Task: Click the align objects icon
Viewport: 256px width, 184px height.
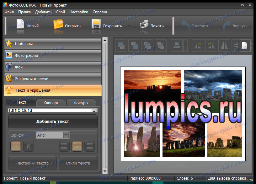Action: (x=177, y=46)
